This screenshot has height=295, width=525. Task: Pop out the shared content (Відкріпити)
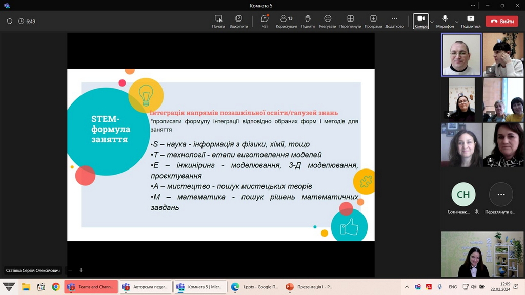click(x=238, y=21)
